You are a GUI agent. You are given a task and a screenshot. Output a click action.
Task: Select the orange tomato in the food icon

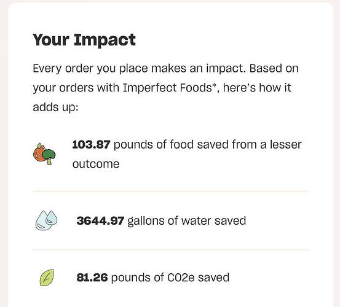(x=39, y=152)
